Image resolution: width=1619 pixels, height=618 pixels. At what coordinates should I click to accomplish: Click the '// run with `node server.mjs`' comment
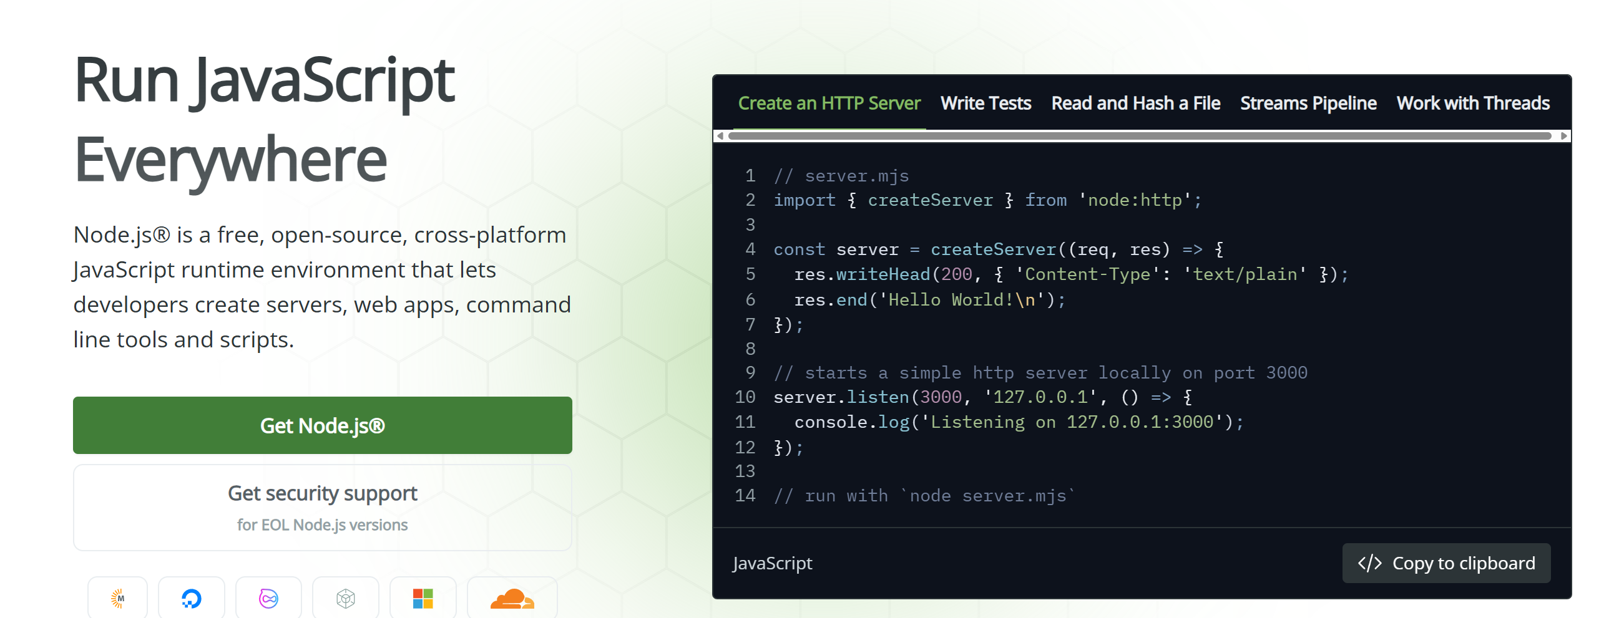[925, 496]
